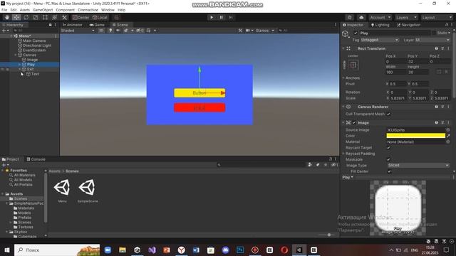Select Main Camera in Hierarchy
This screenshot has height=256, width=456.
[x=34, y=41]
